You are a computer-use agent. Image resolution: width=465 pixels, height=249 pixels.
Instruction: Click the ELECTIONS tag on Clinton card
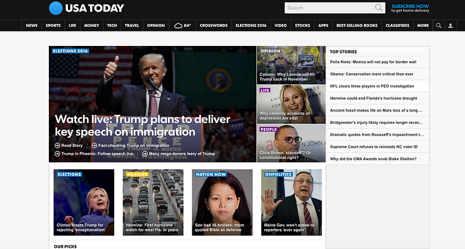(x=69, y=175)
